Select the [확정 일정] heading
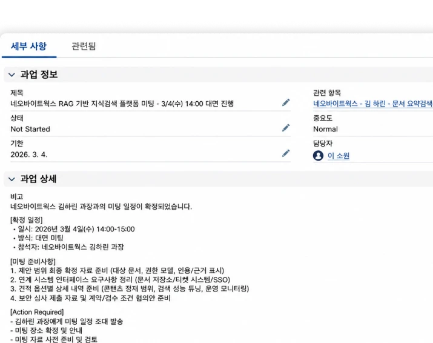This screenshot has height=343, width=433. pyautogui.click(x=27, y=220)
